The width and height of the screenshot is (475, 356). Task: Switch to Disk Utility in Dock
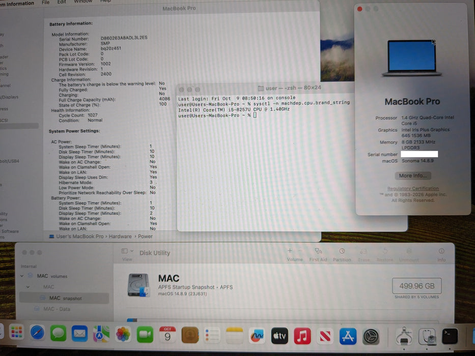pyautogui.click(x=427, y=337)
